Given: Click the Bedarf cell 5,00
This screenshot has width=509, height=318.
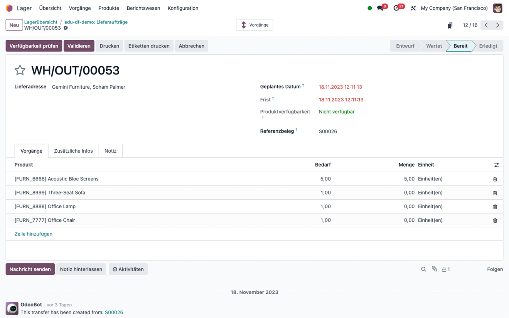Looking at the screenshot, I should coord(325,179).
